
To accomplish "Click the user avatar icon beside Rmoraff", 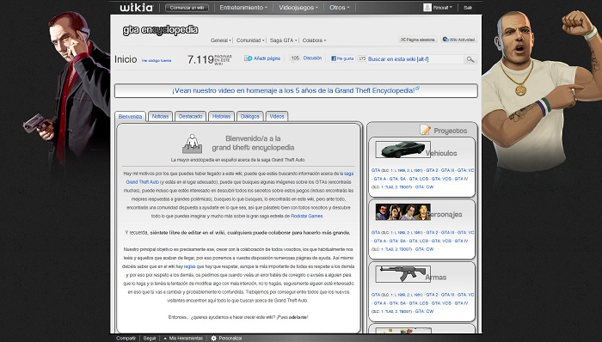I will pyautogui.click(x=427, y=7).
